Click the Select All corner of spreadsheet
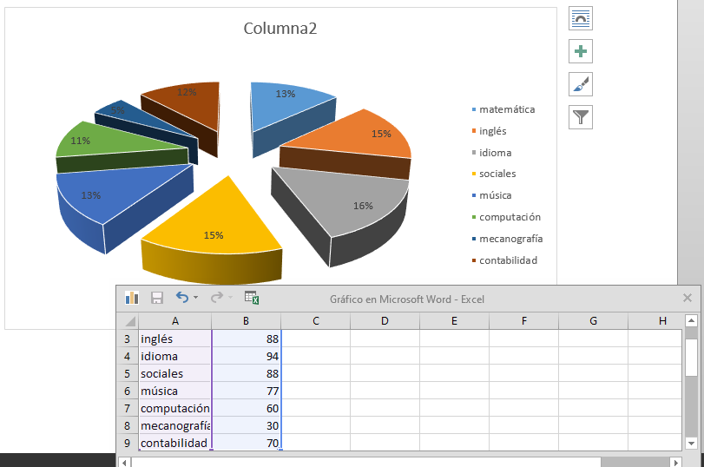This screenshot has height=467, width=704. [x=129, y=321]
